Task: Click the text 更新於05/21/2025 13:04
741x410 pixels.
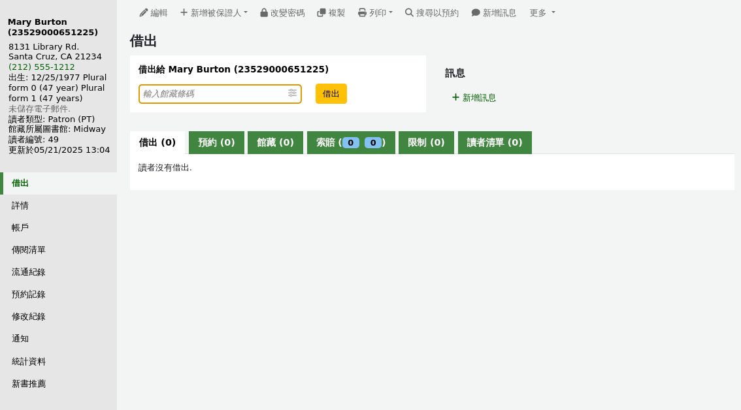Action: (59, 150)
